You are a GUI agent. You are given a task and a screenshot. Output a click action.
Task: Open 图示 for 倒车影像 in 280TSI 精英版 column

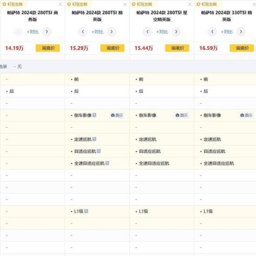[x=117, y=115]
